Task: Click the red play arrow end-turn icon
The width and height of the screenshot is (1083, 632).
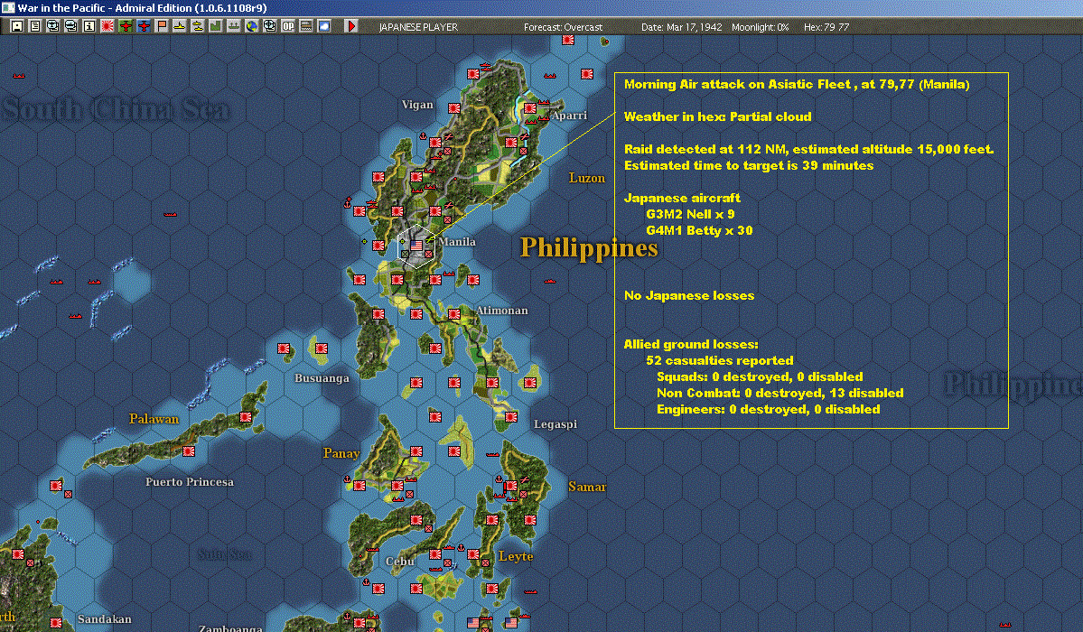Action: pyautogui.click(x=351, y=26)
